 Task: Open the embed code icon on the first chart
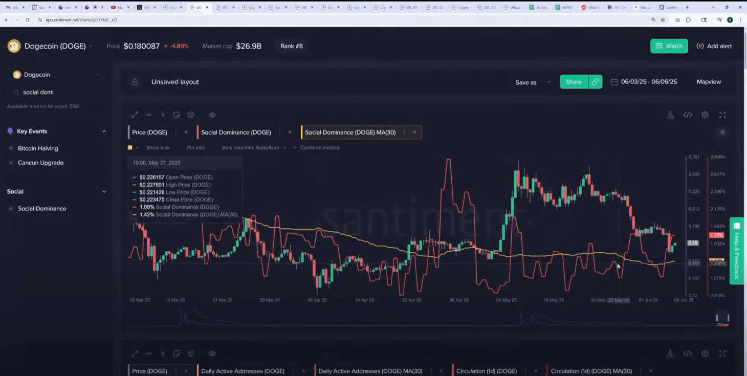[688, 115]
